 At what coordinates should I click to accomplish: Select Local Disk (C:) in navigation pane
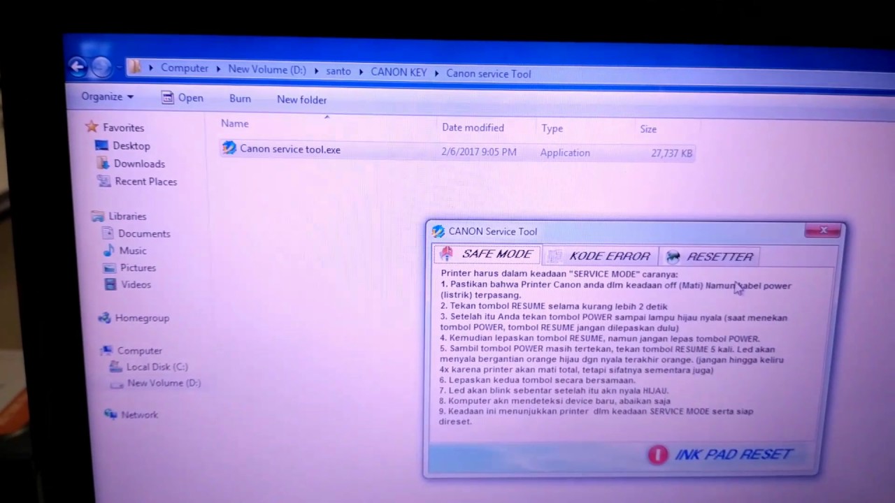click(157, 367)
